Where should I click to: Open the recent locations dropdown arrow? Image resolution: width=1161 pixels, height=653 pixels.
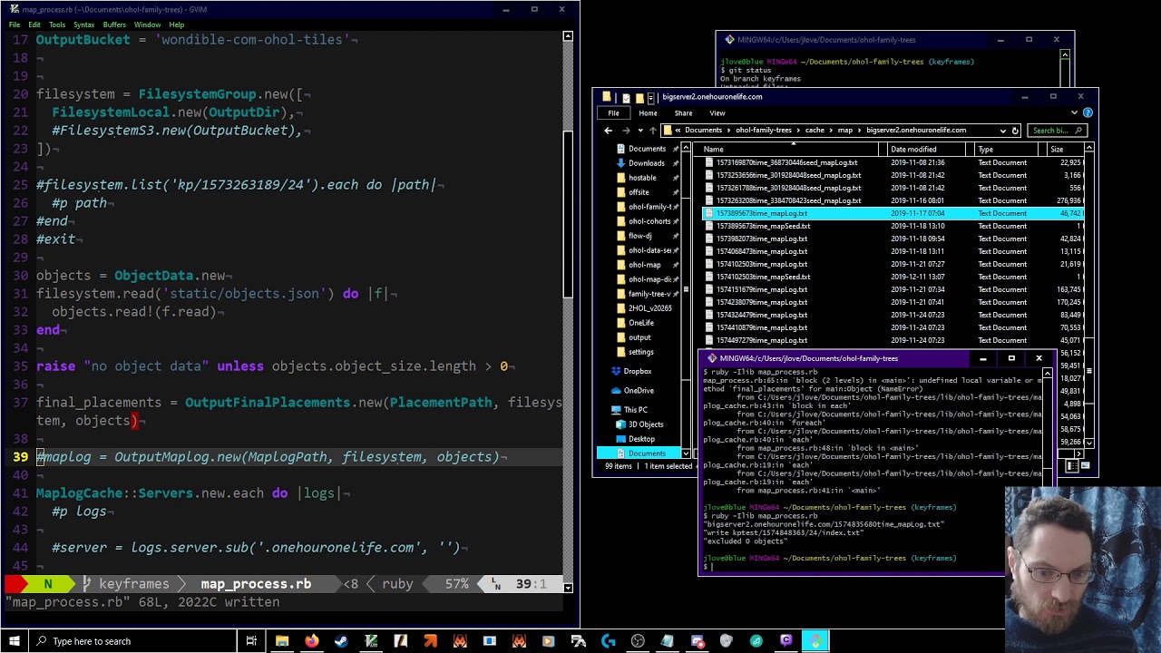pos(639,131)
